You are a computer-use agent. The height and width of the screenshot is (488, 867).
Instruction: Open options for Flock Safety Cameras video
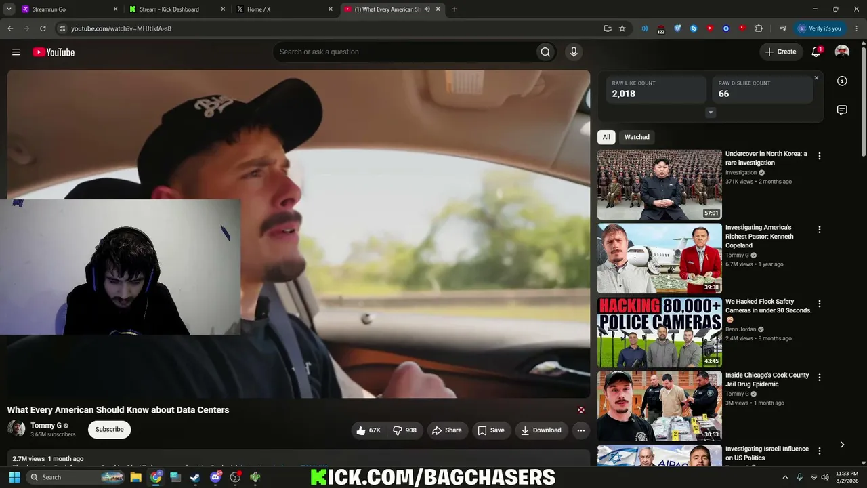click(x=820, y=304)
